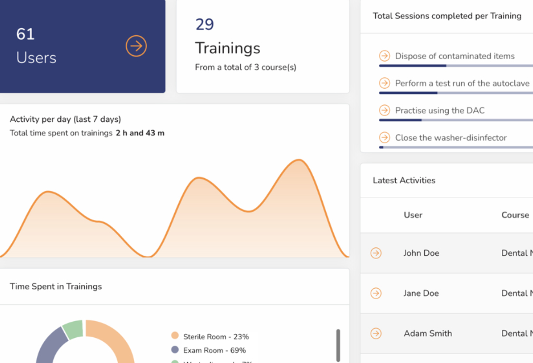Select John Doe name in table
Image resolution: width=533 pixels, height=363 pixels.
[x=421, y=253]
